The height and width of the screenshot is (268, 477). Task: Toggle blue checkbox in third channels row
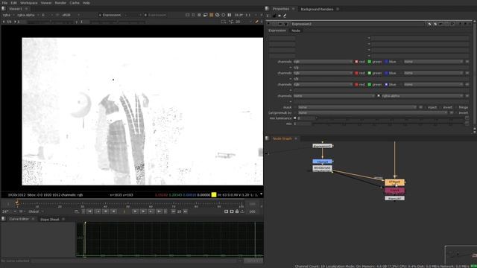coord(386,84)
